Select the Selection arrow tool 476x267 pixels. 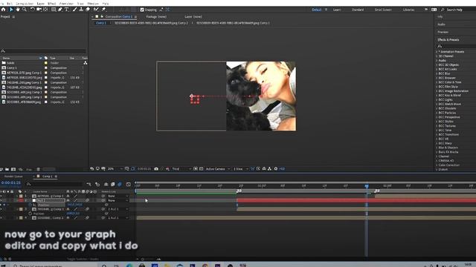click(11, 10)
